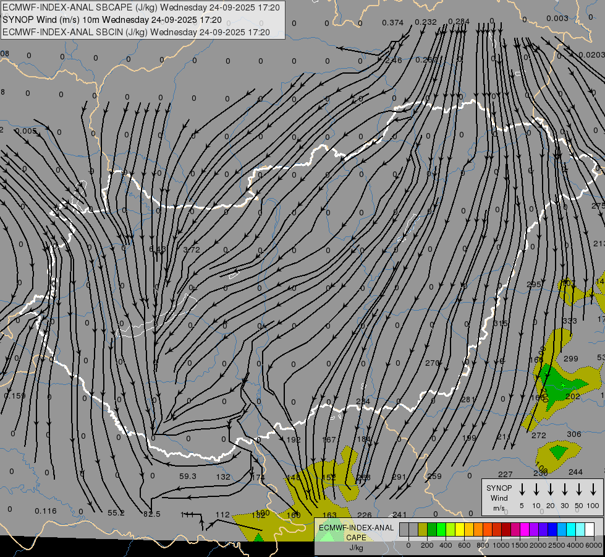Click the SBCIN title line in header box

coord(136,32)
